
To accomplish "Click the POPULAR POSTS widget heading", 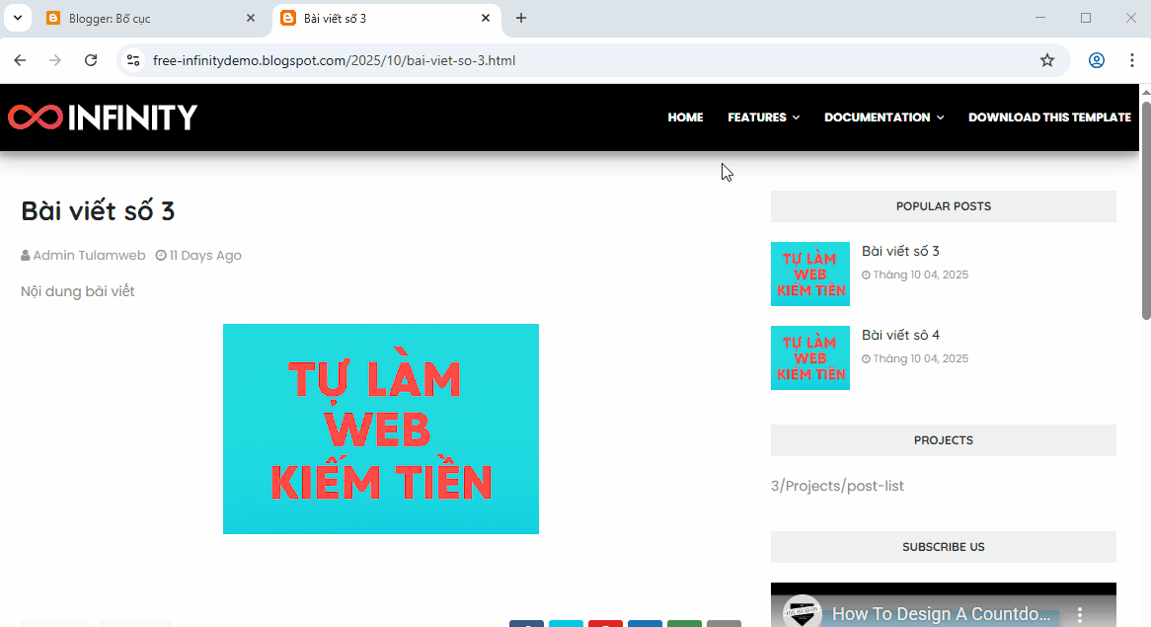I will [x=944, y=206].
